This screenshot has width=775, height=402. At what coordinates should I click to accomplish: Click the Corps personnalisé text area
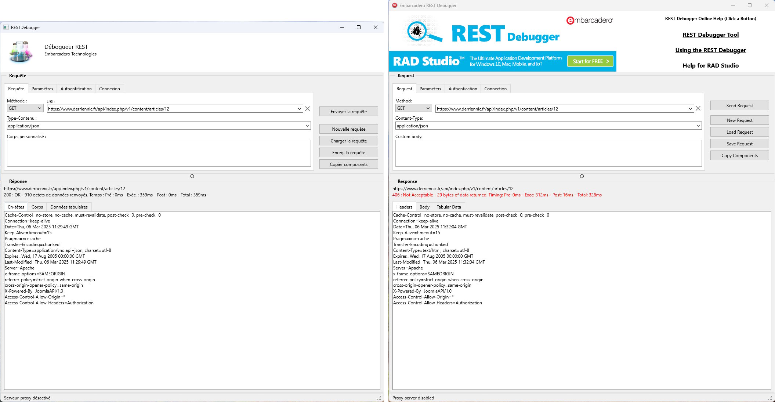[159, 153]
